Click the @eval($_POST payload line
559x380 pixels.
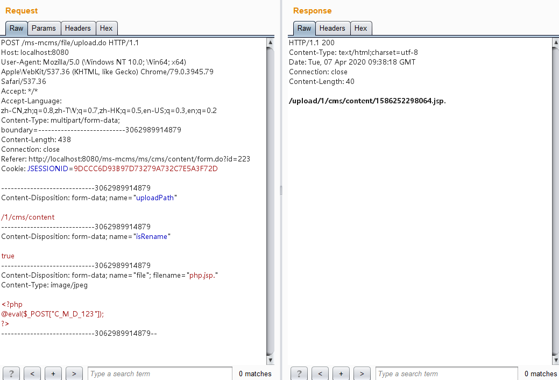tap(53, 314)
